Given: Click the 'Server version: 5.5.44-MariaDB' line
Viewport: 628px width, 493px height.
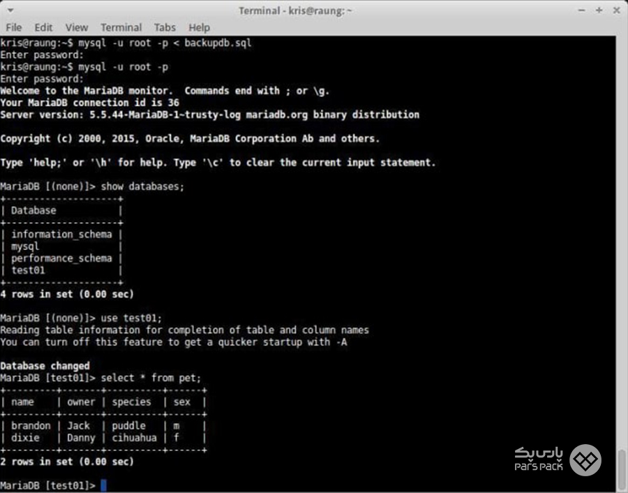Looking at the screenshot, I should [210, 115].
